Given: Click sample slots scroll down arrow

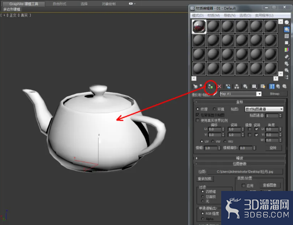Looking at the screenshot, I should coord(281,74).
